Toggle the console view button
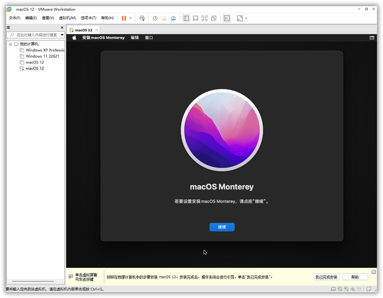The height and width of the screenshot is (298, 383). [x=227, y=18]
